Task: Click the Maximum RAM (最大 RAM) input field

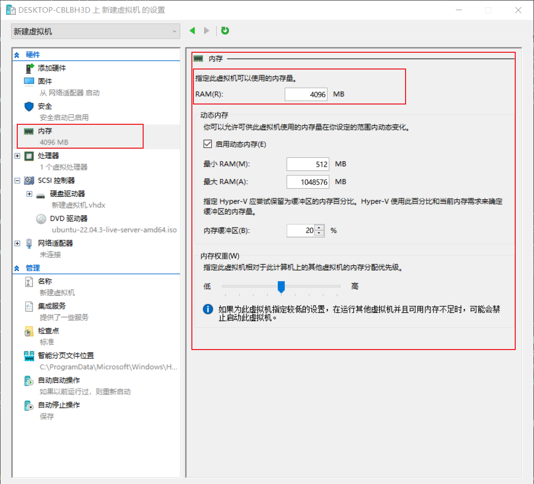Action: (308, 182)
